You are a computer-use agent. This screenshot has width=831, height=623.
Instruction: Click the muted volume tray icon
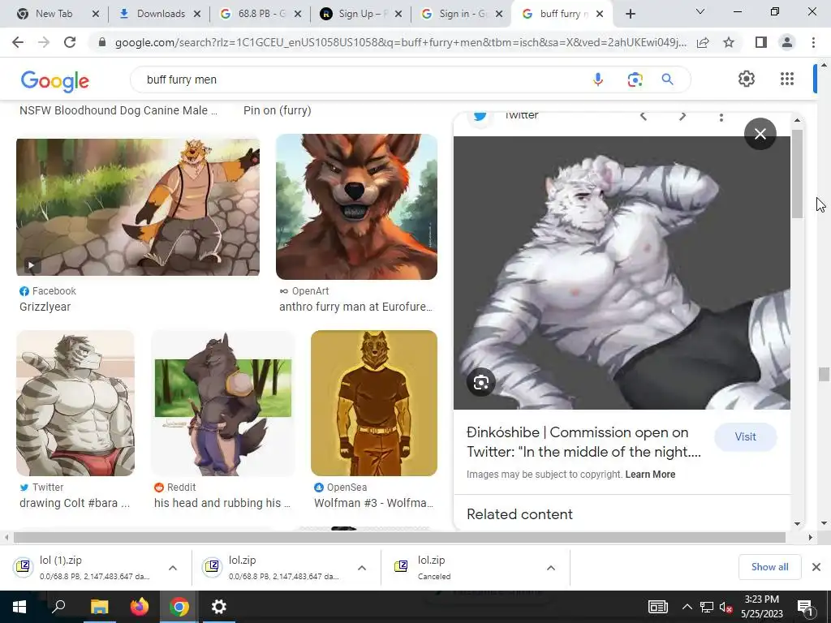[x=726, y=607]
